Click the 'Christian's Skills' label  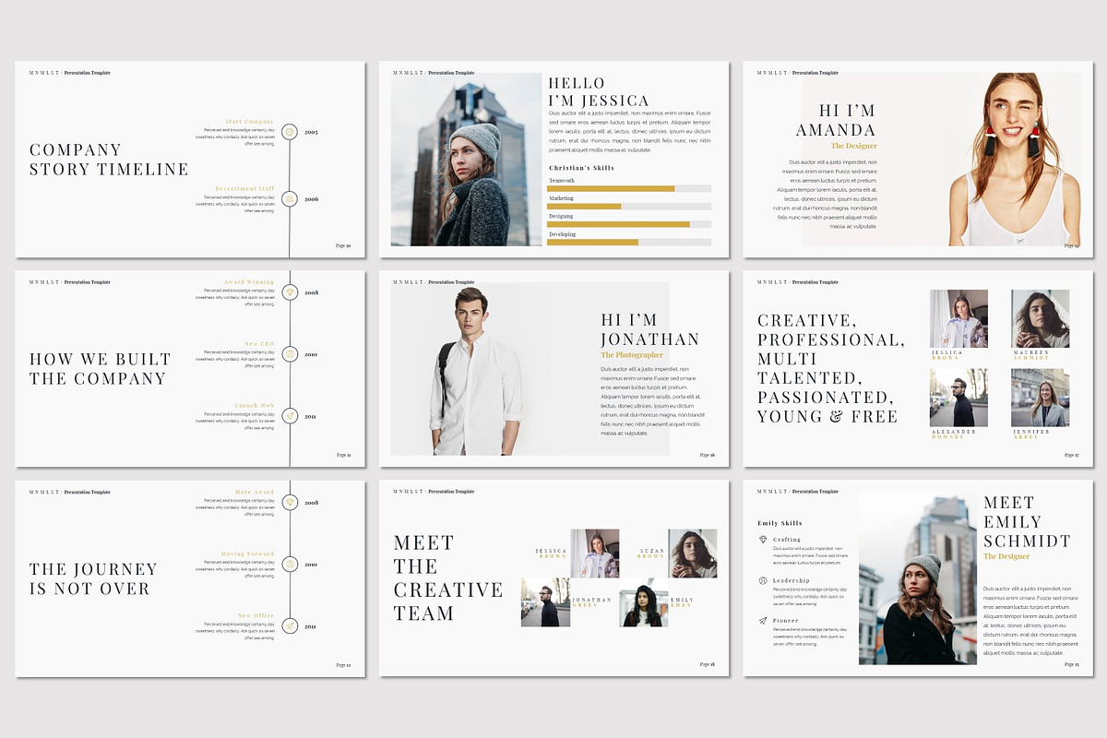point(581,168)
